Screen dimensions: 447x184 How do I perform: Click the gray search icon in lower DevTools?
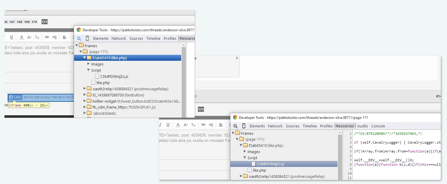(235, 126)
